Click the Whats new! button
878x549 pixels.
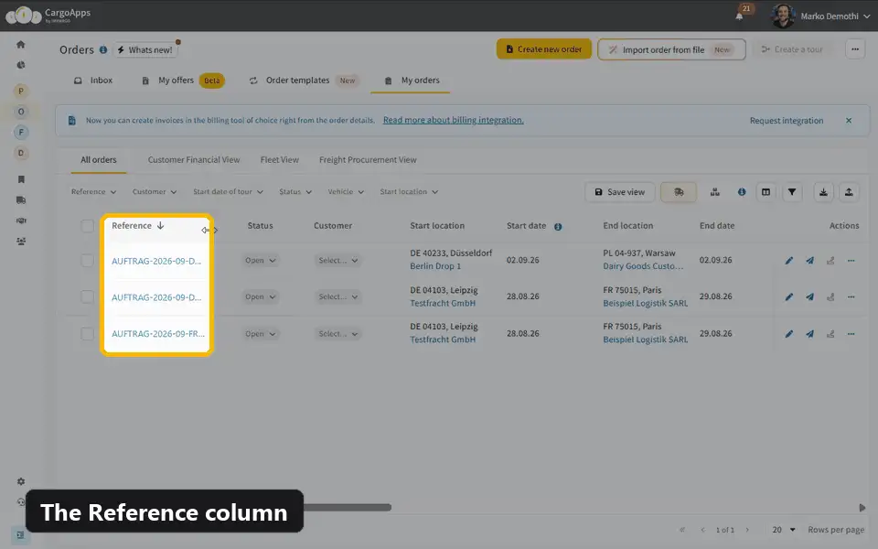pos(146,49)
